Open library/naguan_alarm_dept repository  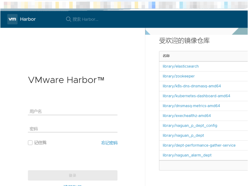point(187,155)
